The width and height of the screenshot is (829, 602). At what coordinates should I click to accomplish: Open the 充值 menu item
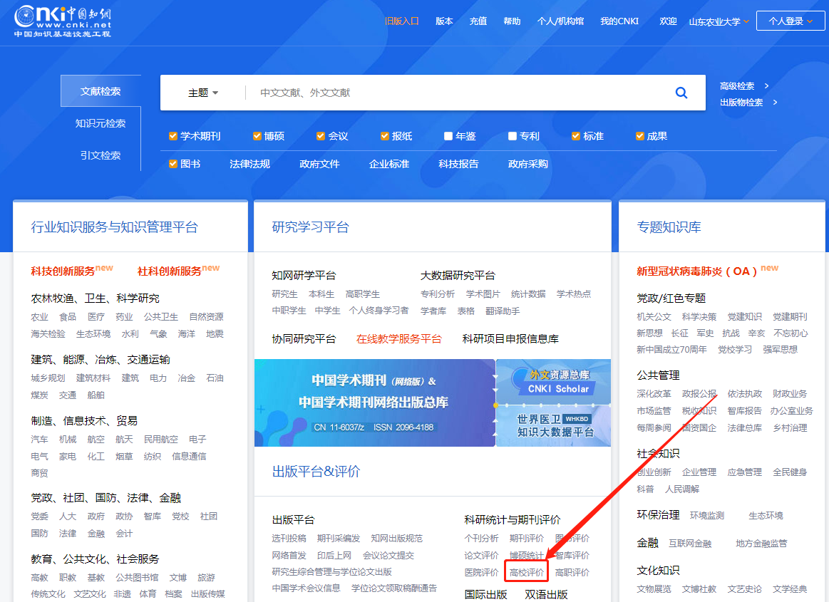tap(478, 21)
